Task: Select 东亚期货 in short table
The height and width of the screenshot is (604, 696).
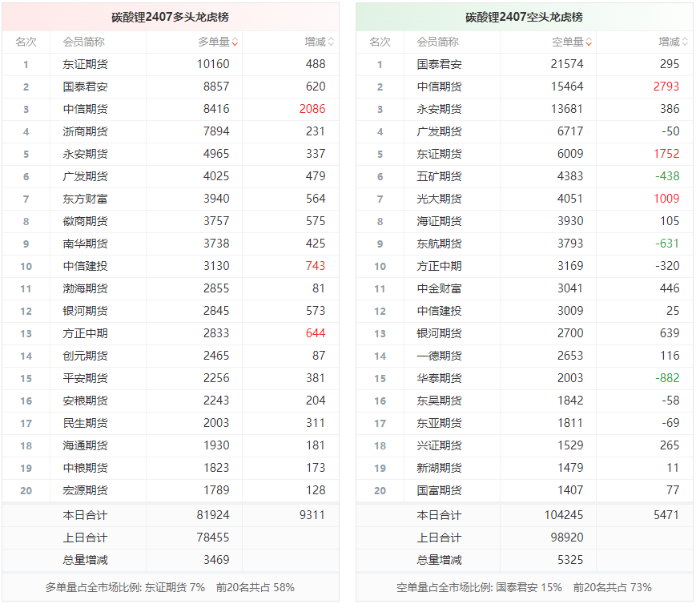Action: coord(439,423)
